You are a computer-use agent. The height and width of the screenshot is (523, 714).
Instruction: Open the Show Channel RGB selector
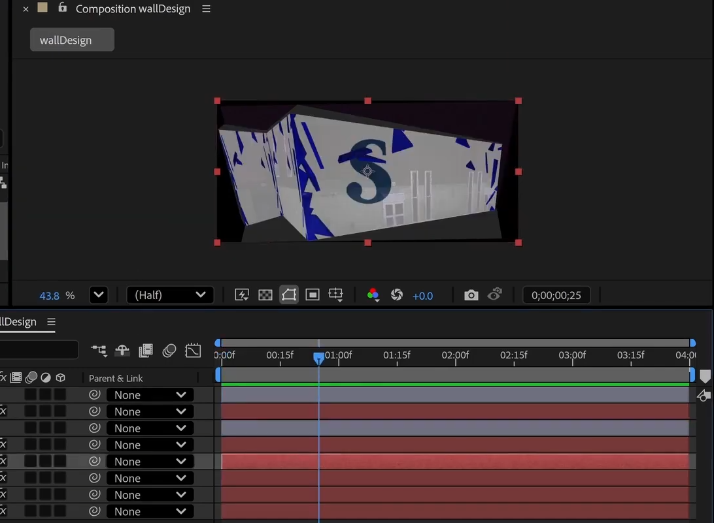pyautogui.click(x=373, y=294)
